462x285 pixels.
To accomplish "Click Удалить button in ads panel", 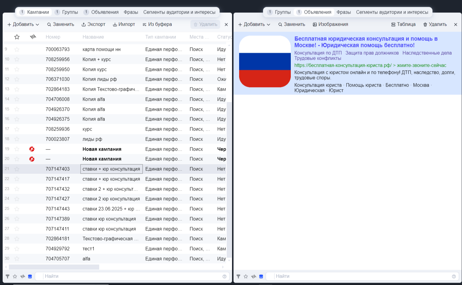I will pos(435,25).
